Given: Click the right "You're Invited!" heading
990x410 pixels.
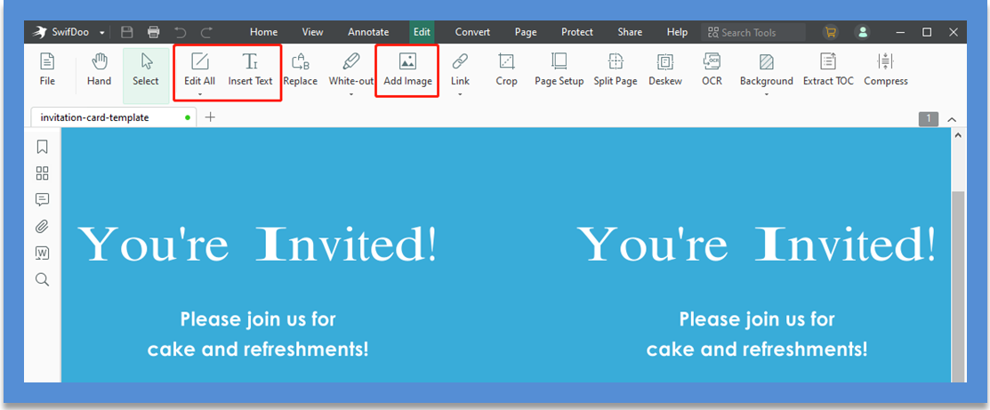Looking at the screenshot, I should (756, 245).
